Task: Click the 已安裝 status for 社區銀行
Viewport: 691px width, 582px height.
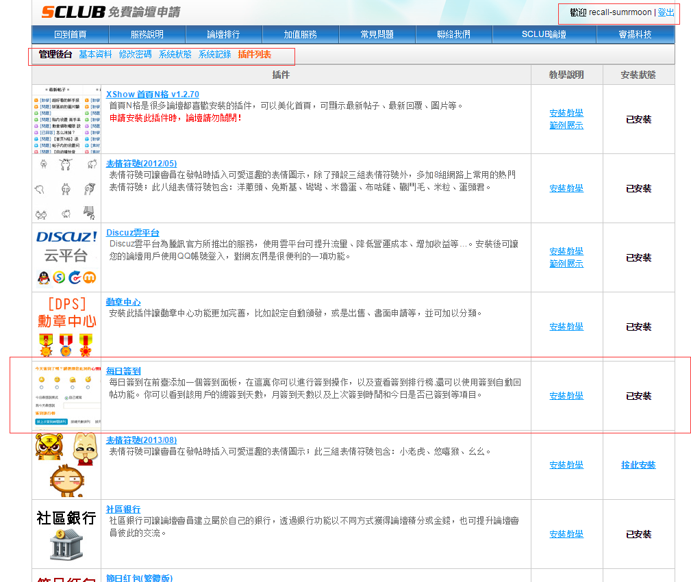Action: tap(638, 535)
